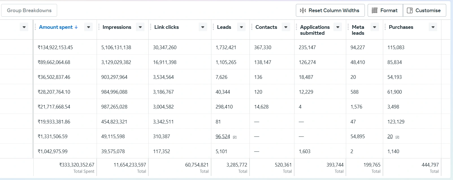Click the Impressions column drag handle
Image resolution: width=453 pixels, height=180 pixels.
99,27
